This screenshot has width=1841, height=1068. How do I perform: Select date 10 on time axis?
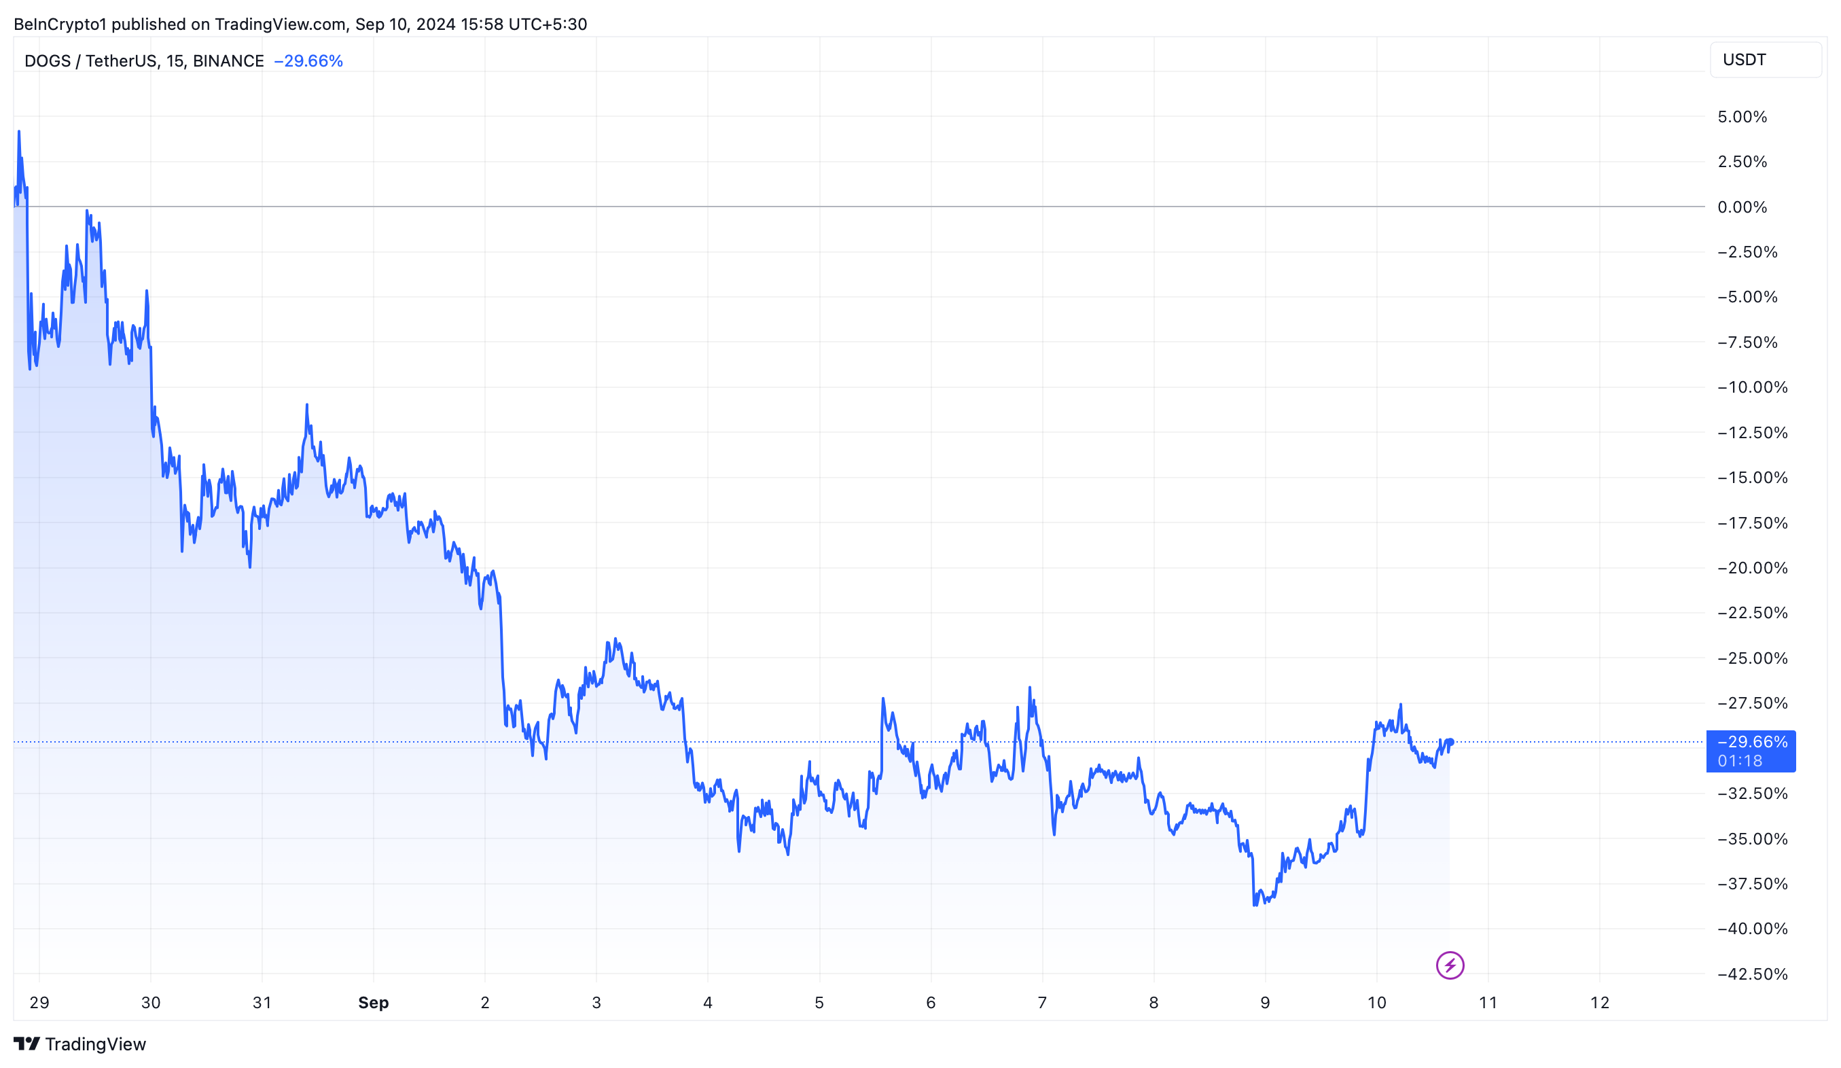point(1376,1002)
